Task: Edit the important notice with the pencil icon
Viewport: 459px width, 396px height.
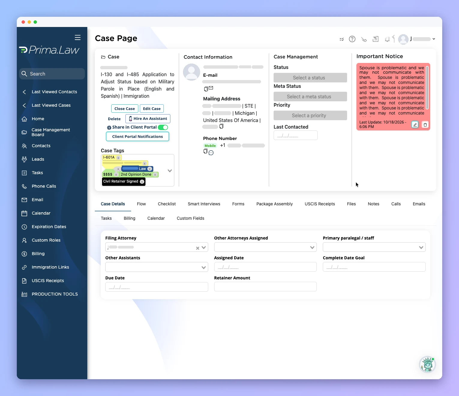Action: [415, 125]
